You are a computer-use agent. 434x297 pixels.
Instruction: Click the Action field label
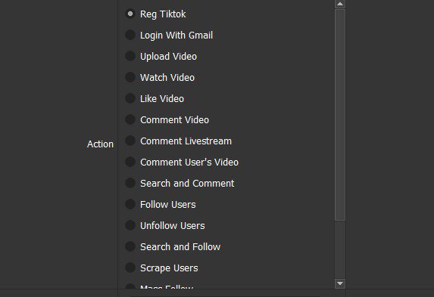click(x=100, y=144)
